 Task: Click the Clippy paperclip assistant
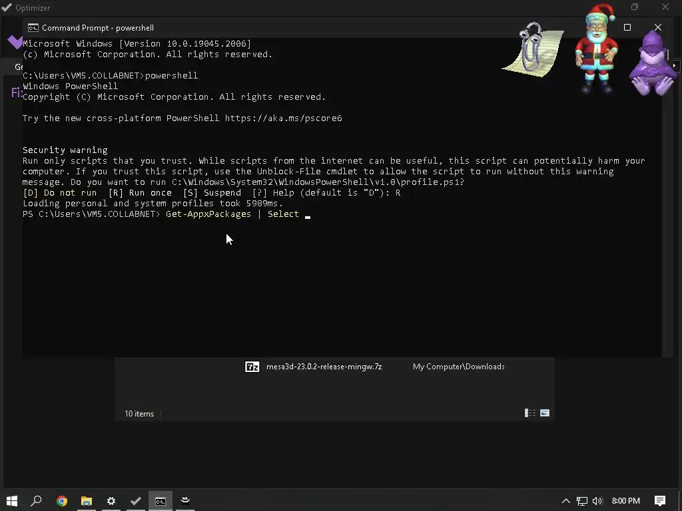click(533, 50)
